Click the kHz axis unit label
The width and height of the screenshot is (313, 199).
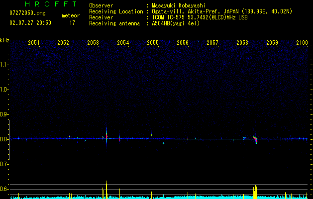click(4, 40)
